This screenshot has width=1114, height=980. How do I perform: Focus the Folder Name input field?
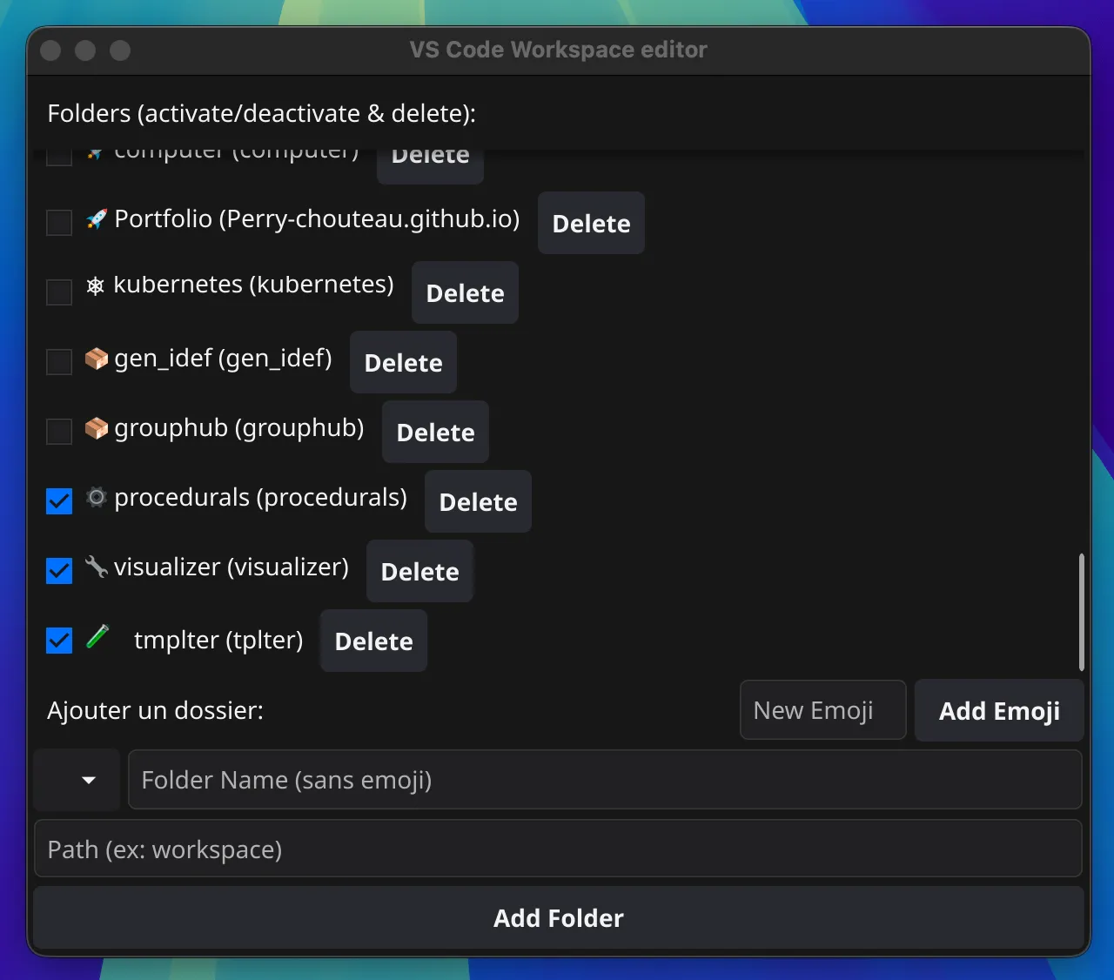pyautogui.click(x=605, y=780)
